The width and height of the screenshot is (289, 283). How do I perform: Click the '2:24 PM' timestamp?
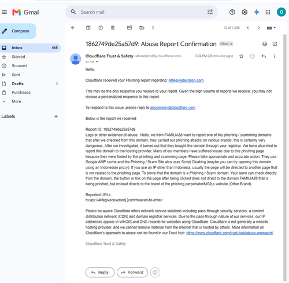click(214, 56)
